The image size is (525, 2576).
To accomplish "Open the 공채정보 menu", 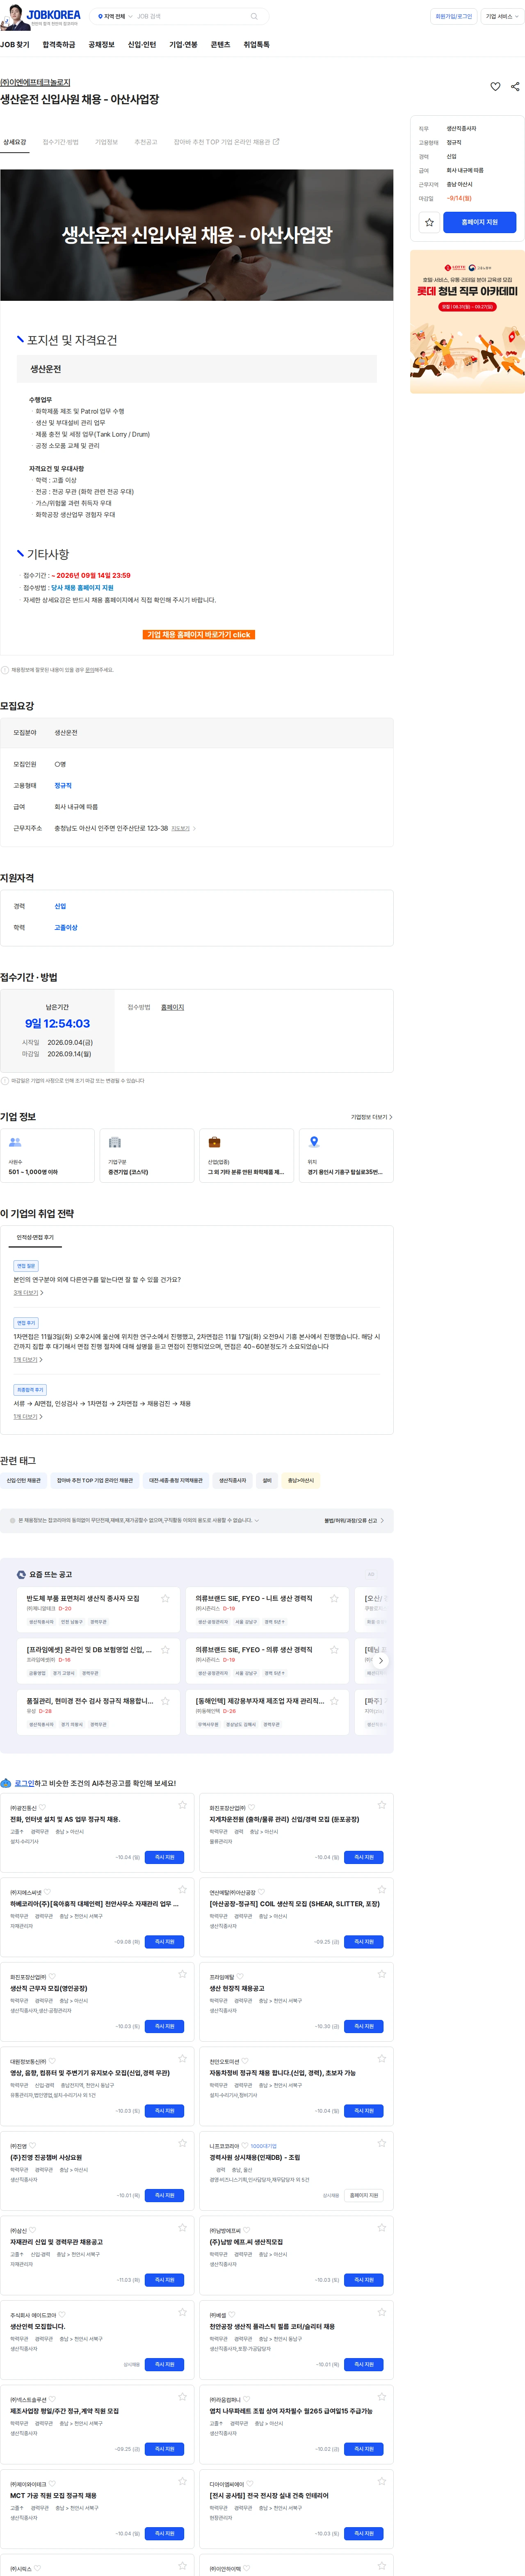I will coord(101,45).
